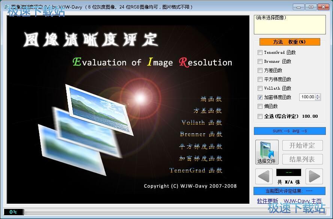Viewport: 333px width, 219px height.
Task: Enable the Vollath 函数 checkbox
Action: point(260,88)
